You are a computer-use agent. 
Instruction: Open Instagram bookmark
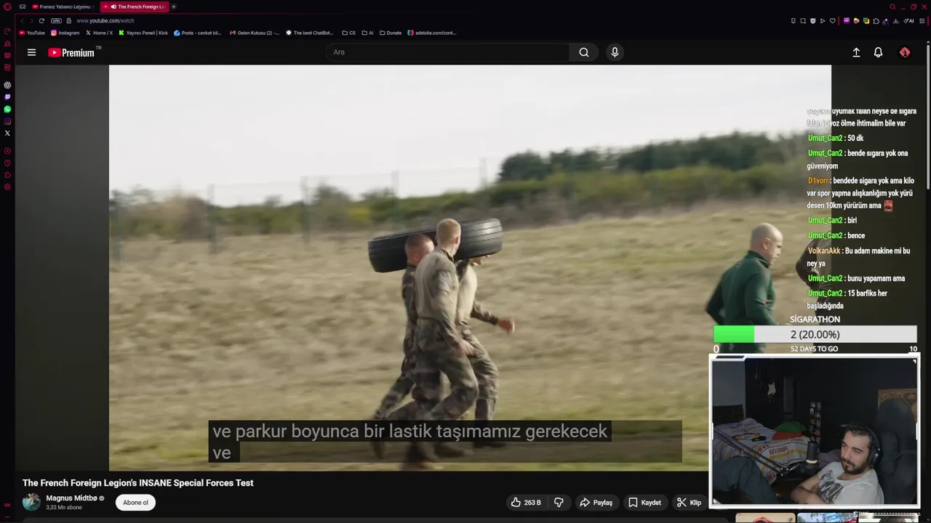[65, 33]
